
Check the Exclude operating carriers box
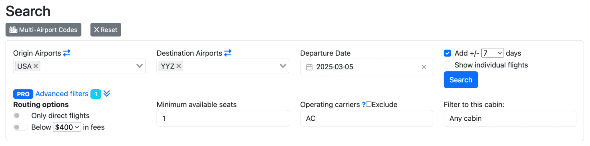(369, 104)
